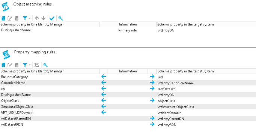Expand property mapping rules filter dropdown arrow
The image size is (256, 137).
(x=30, y=65)
